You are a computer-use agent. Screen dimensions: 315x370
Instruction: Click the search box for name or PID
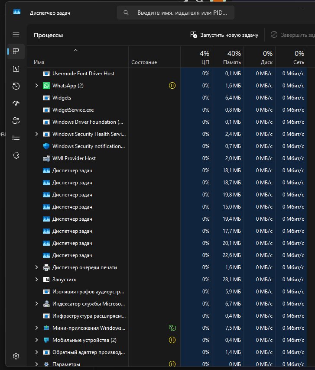pyautogui.click(x=175, y=13)
